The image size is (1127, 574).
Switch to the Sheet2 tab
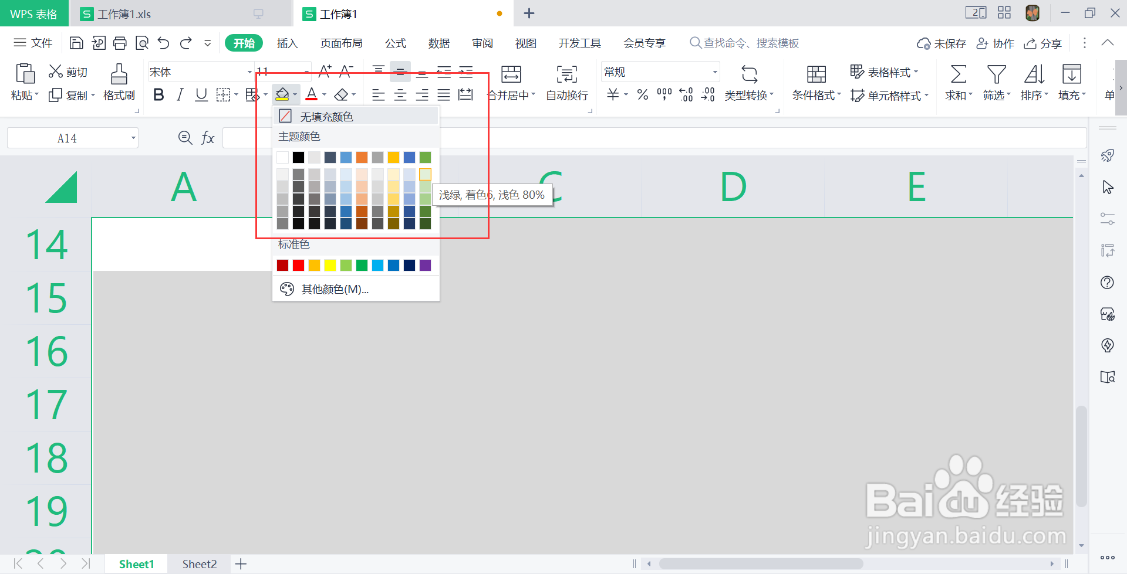pos(199,564)
